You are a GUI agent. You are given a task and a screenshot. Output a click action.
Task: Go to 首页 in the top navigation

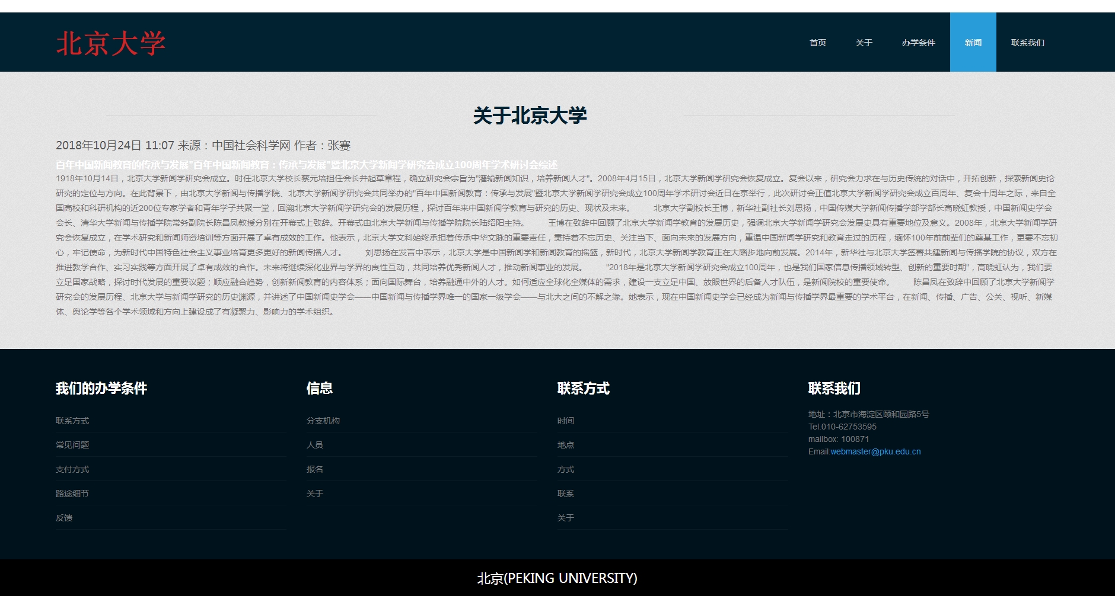[x=817, y=43]
